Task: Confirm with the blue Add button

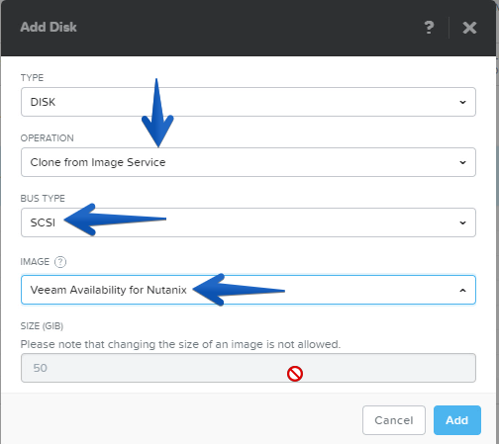Action: click(x=457, y=420)
